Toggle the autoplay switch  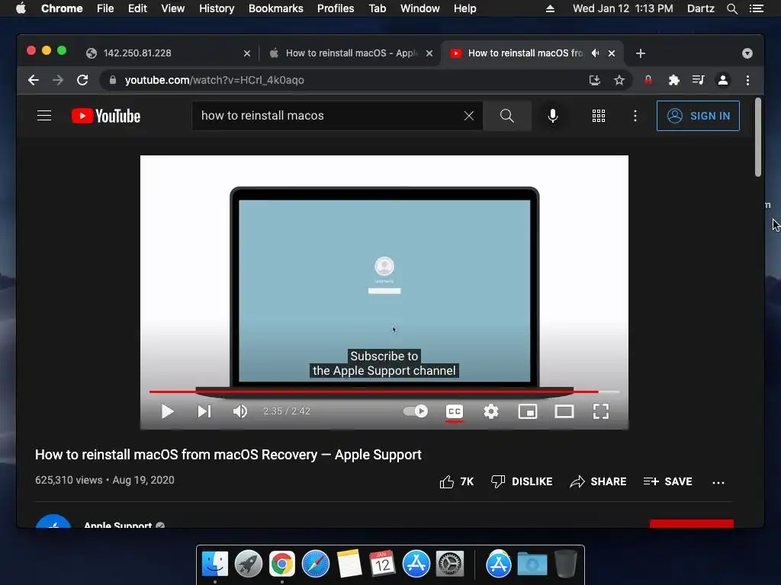click(x=416, y=411)
